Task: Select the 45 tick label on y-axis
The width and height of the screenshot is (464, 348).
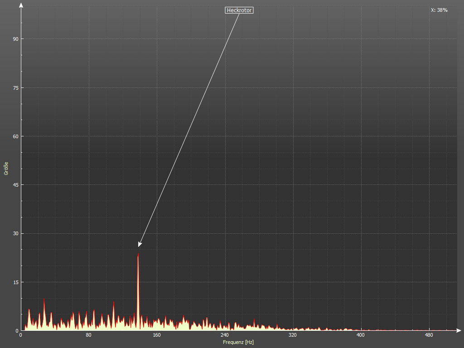Action: 15,185
